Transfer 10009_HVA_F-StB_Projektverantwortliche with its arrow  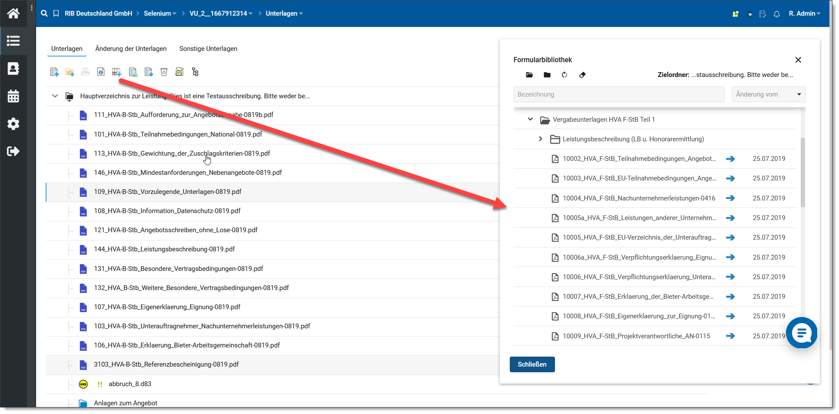click(x=731, y=336)
